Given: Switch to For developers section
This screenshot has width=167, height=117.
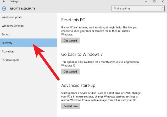Looking at the screenshot, I should pyautogui.click(x=10, y=60).
